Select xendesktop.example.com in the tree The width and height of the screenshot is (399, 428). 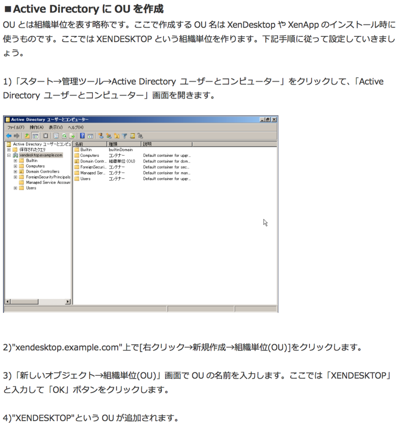coord(41,155)
